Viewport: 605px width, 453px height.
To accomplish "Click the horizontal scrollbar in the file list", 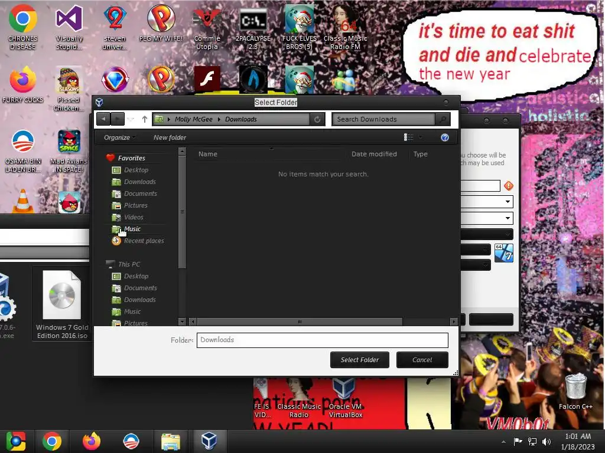I will click(x=300, y=321).
